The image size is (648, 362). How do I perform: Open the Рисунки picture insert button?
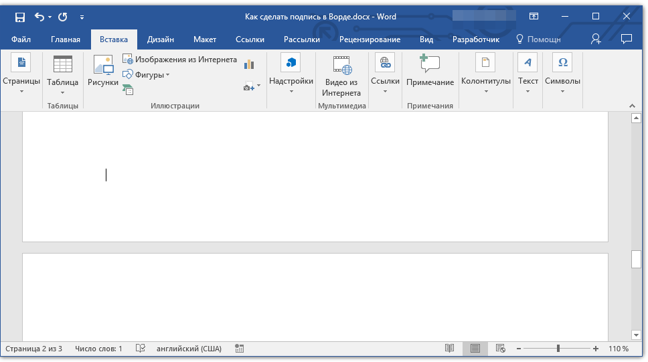[103, 72]
